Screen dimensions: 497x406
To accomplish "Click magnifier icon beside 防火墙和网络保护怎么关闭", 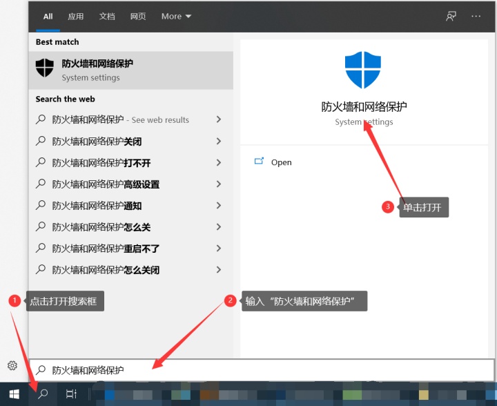I will point(41,269).
